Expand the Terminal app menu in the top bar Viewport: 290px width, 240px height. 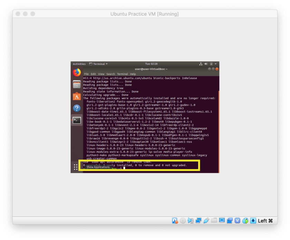pyautogui.click(x=98, y=64)
